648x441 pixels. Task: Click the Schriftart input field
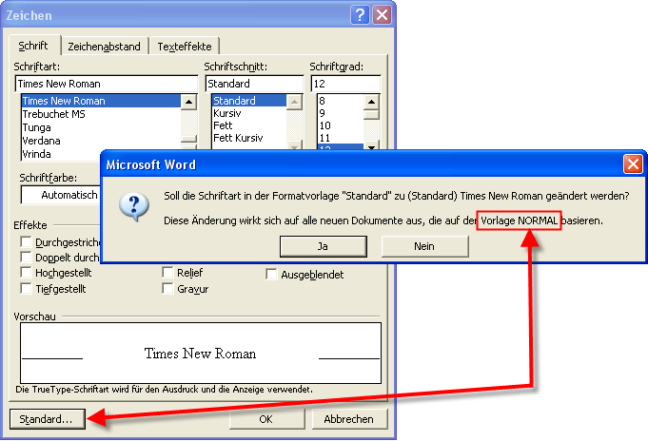107,84
